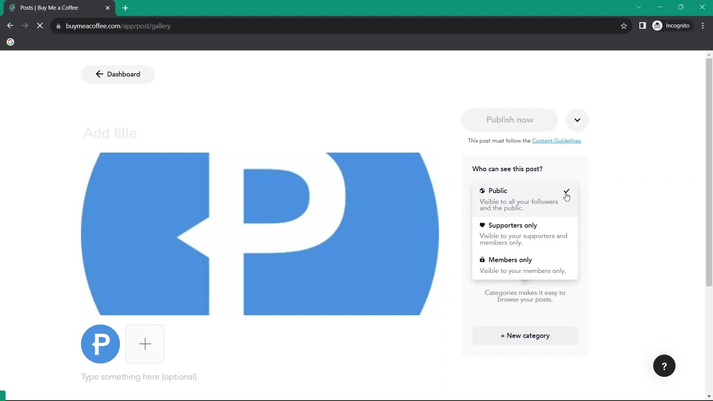Click the Add title input field
713x401 pixels.
coord(110,133)
